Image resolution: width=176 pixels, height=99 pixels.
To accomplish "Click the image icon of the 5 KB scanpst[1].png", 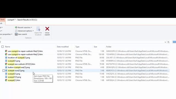I will click(x=6, y=61).
